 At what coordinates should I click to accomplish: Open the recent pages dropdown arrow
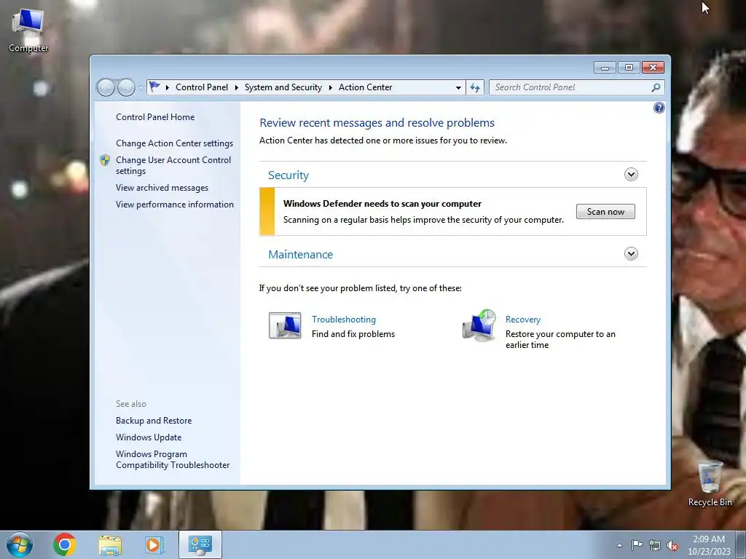141,88
